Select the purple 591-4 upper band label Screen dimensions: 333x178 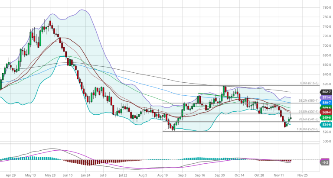326,97
